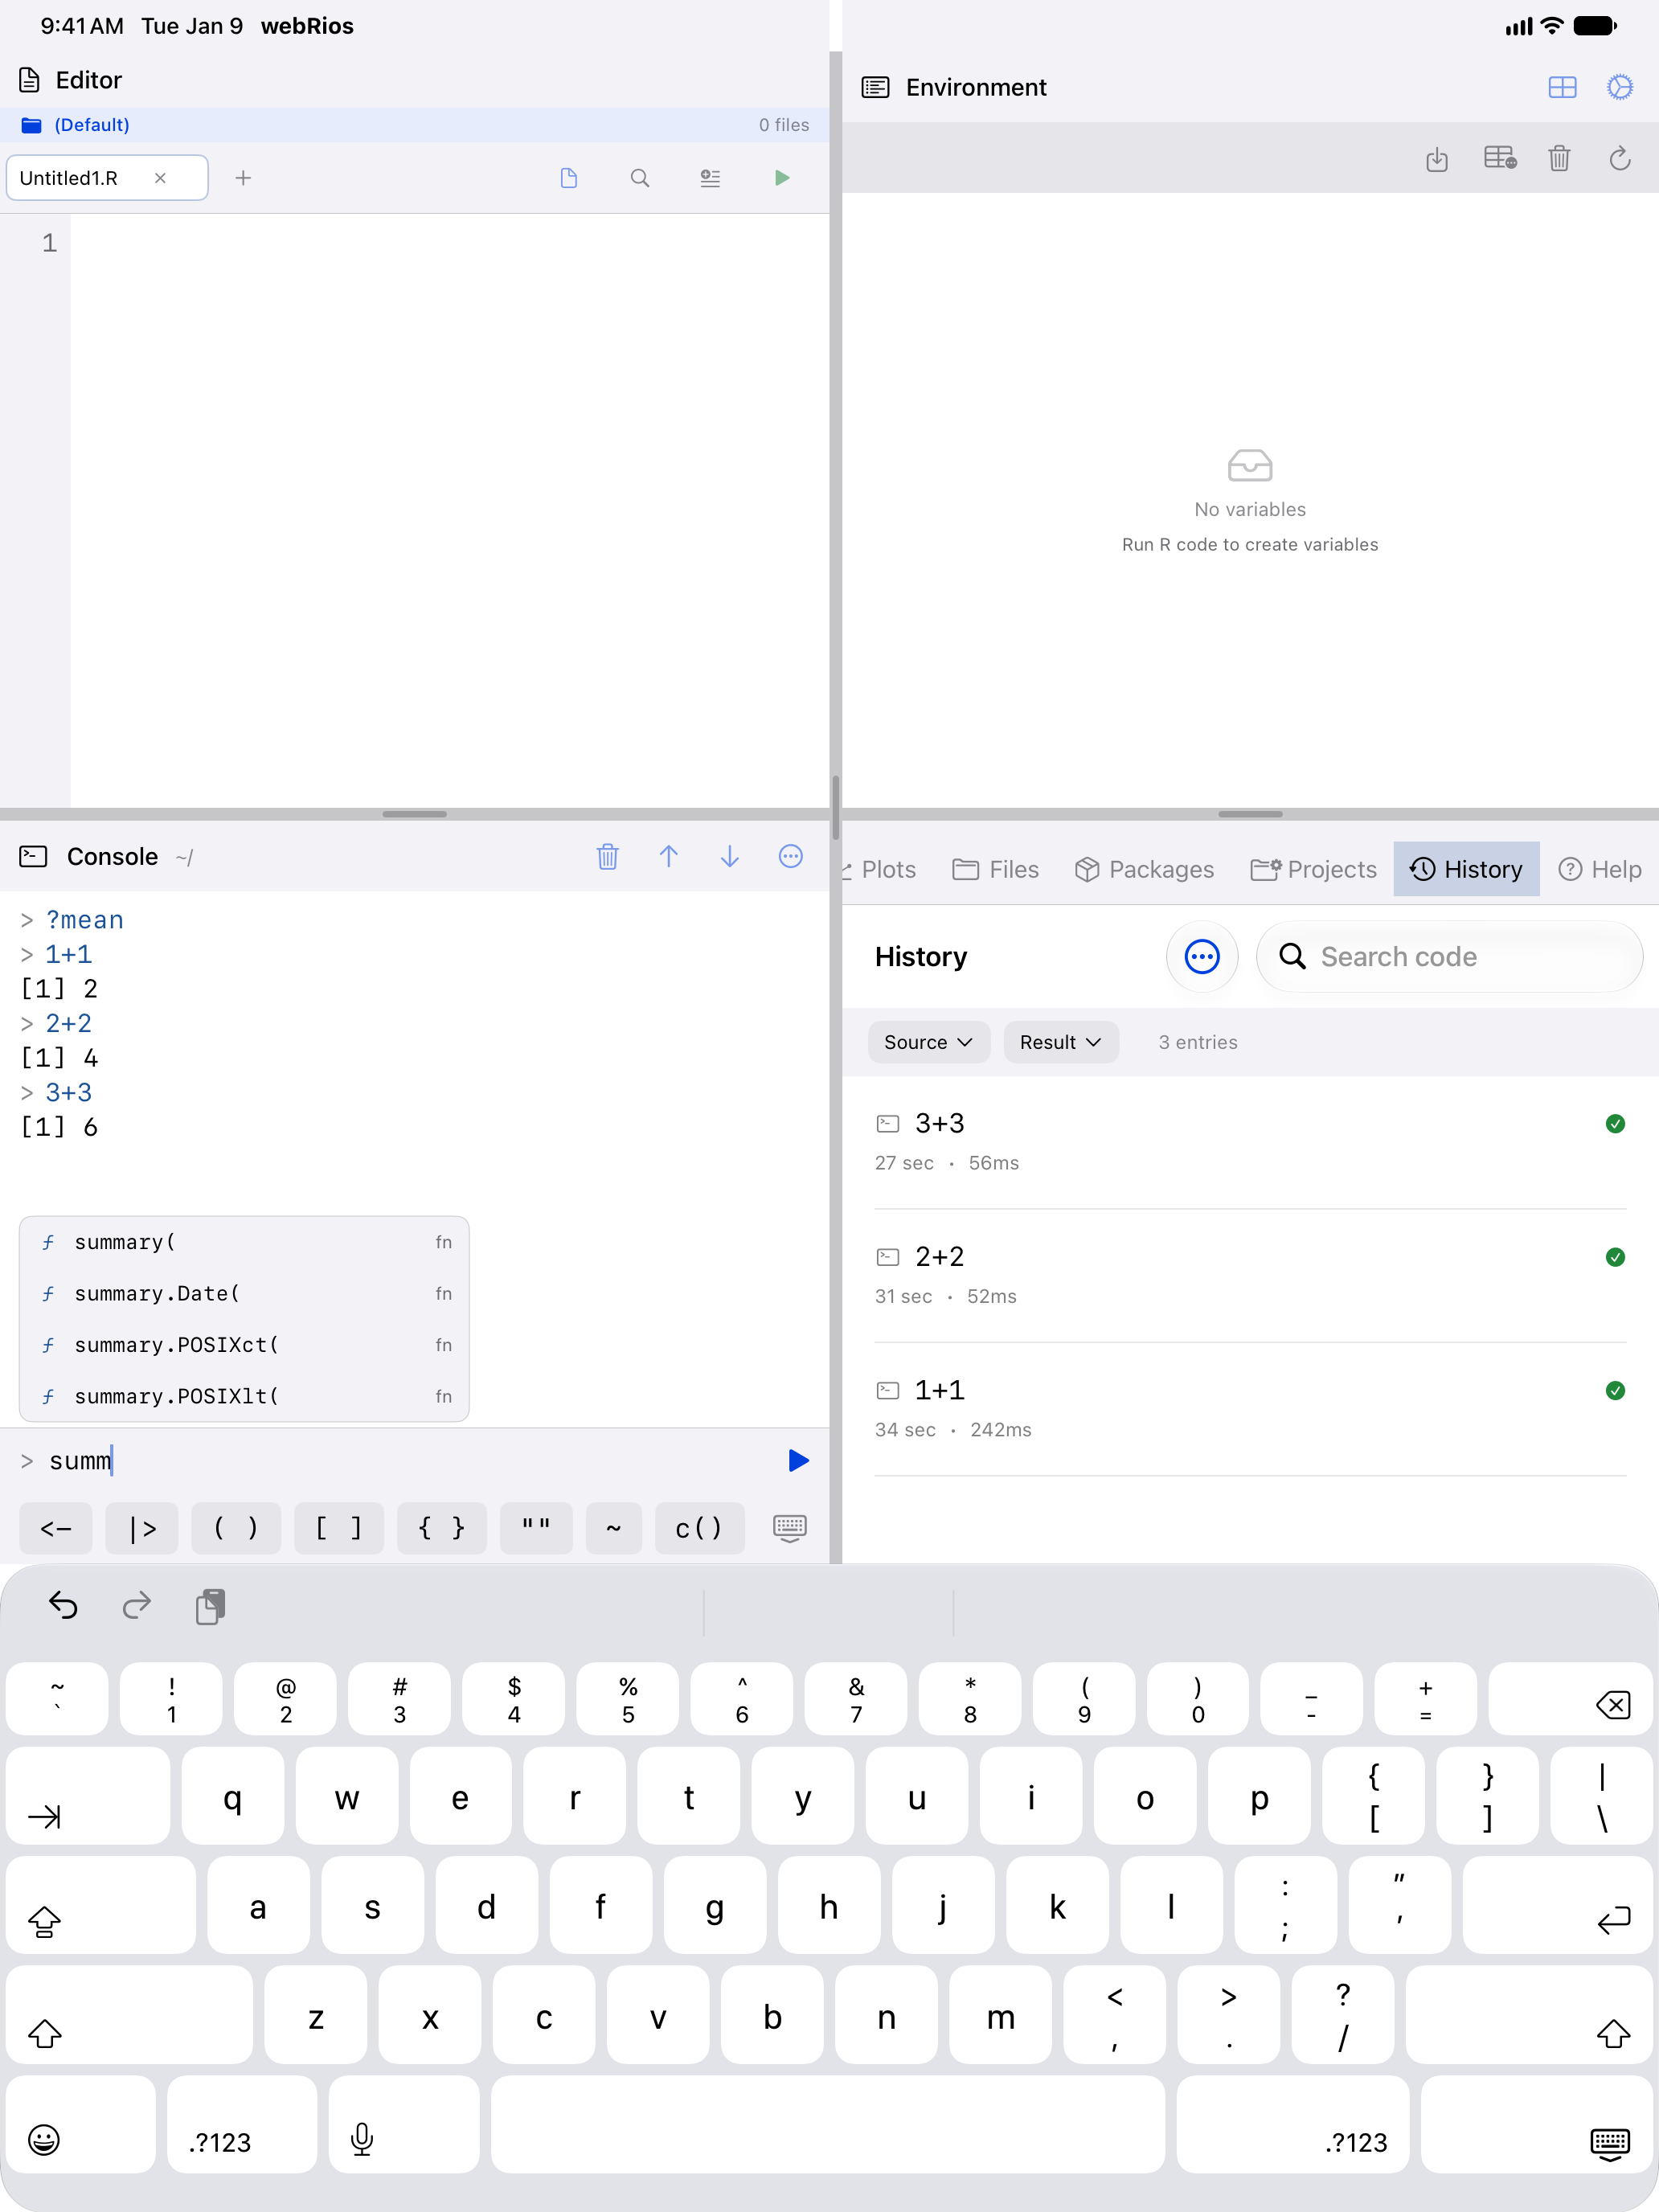
Task: Switch to the Files tab
Action: [996, 869]
